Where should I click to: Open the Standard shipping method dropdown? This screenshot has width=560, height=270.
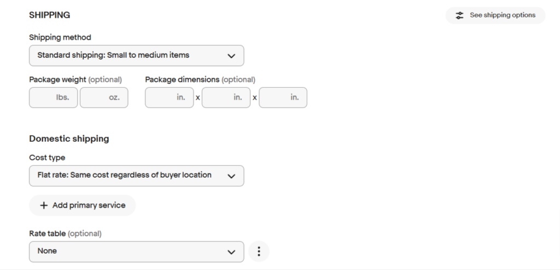[136, 56]
